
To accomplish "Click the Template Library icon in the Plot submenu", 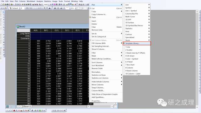I will [x=124, y=43].
